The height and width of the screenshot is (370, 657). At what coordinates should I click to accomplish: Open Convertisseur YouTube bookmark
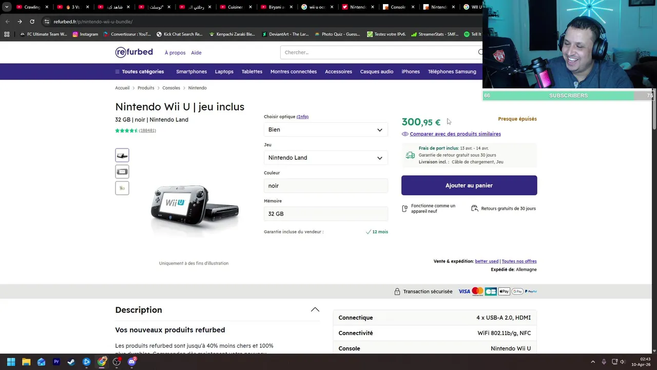(127, 34)
